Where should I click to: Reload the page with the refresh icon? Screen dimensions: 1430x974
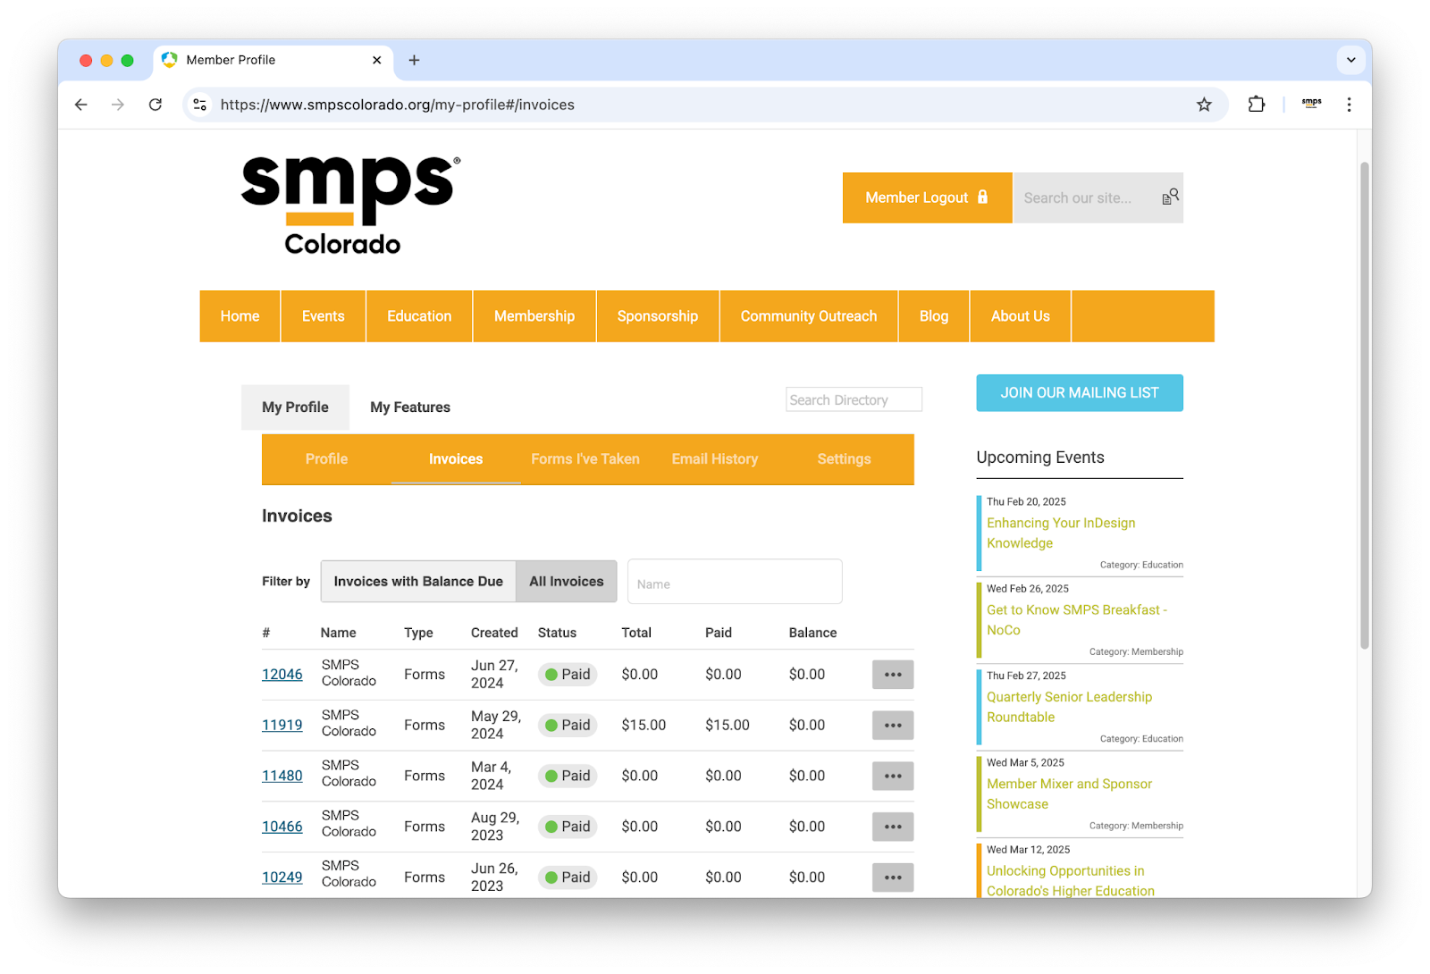[x=156, y=105]
